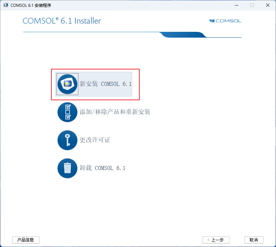Click the 新安装 COMSOL 6.1 text label
Viewport: 276px width, 247px height.
pos(105,84)
